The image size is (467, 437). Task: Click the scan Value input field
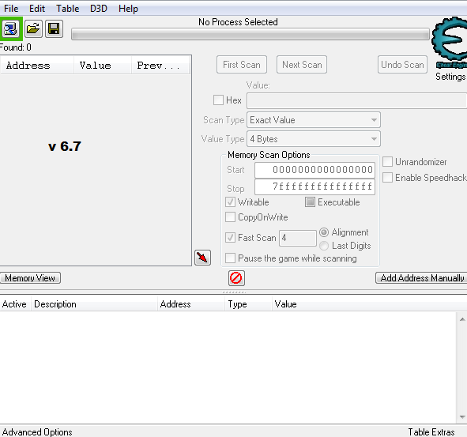pos(357,100)
